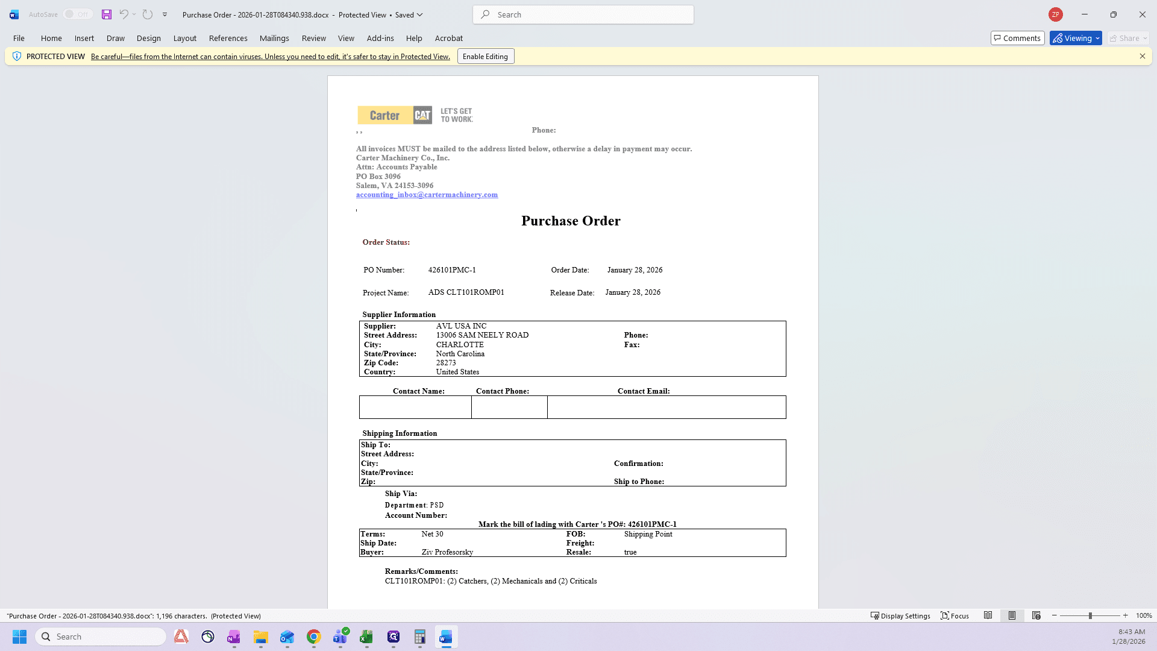Click the Enable Editing button
The image size is (1157, 651).
point(486,57)
